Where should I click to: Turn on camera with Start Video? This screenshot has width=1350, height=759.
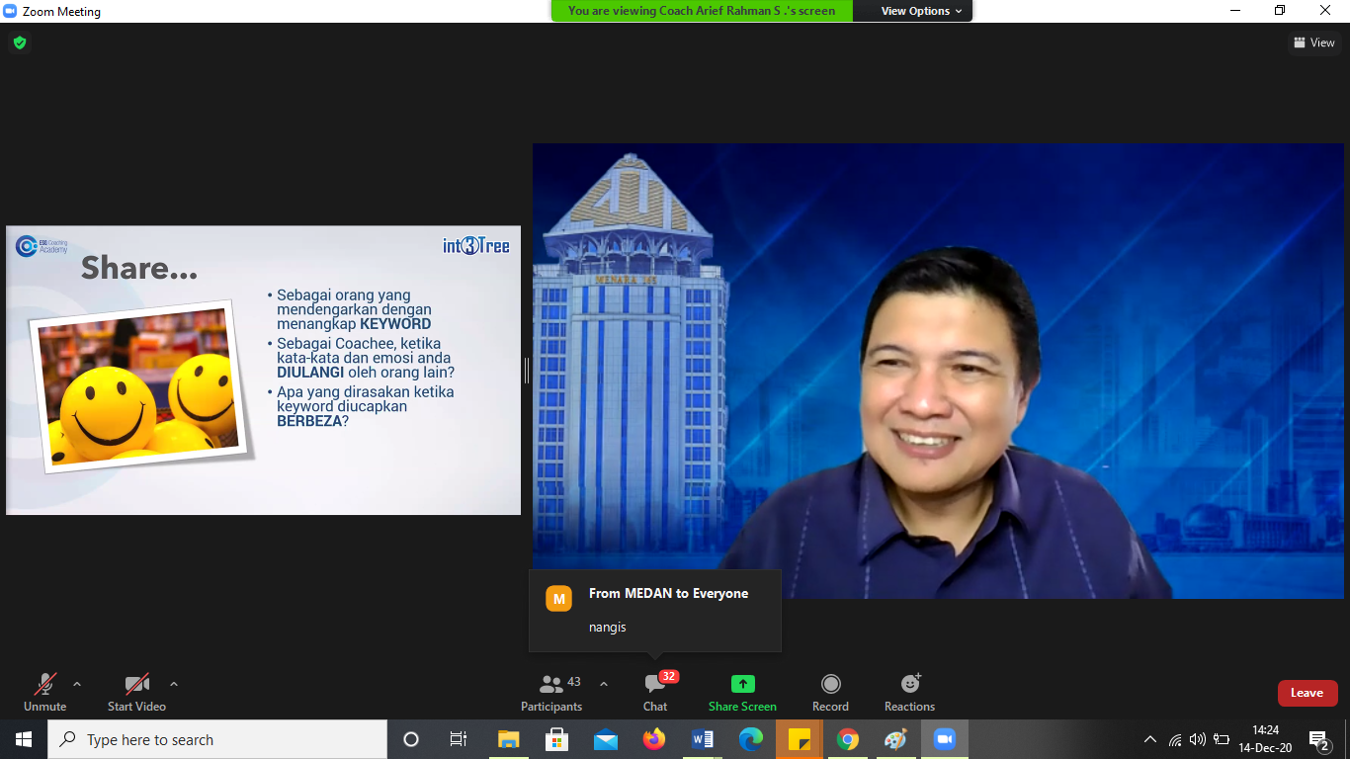(136, 692)
